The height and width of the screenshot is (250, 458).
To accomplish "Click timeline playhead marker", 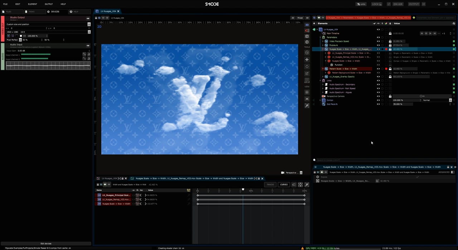I will [243, 189].
